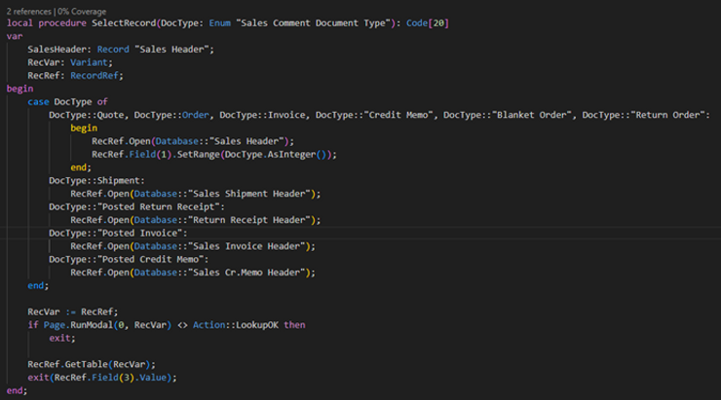Click the AsInteger method call
Screen dimensions: 721x400
(x=298, y=154)
